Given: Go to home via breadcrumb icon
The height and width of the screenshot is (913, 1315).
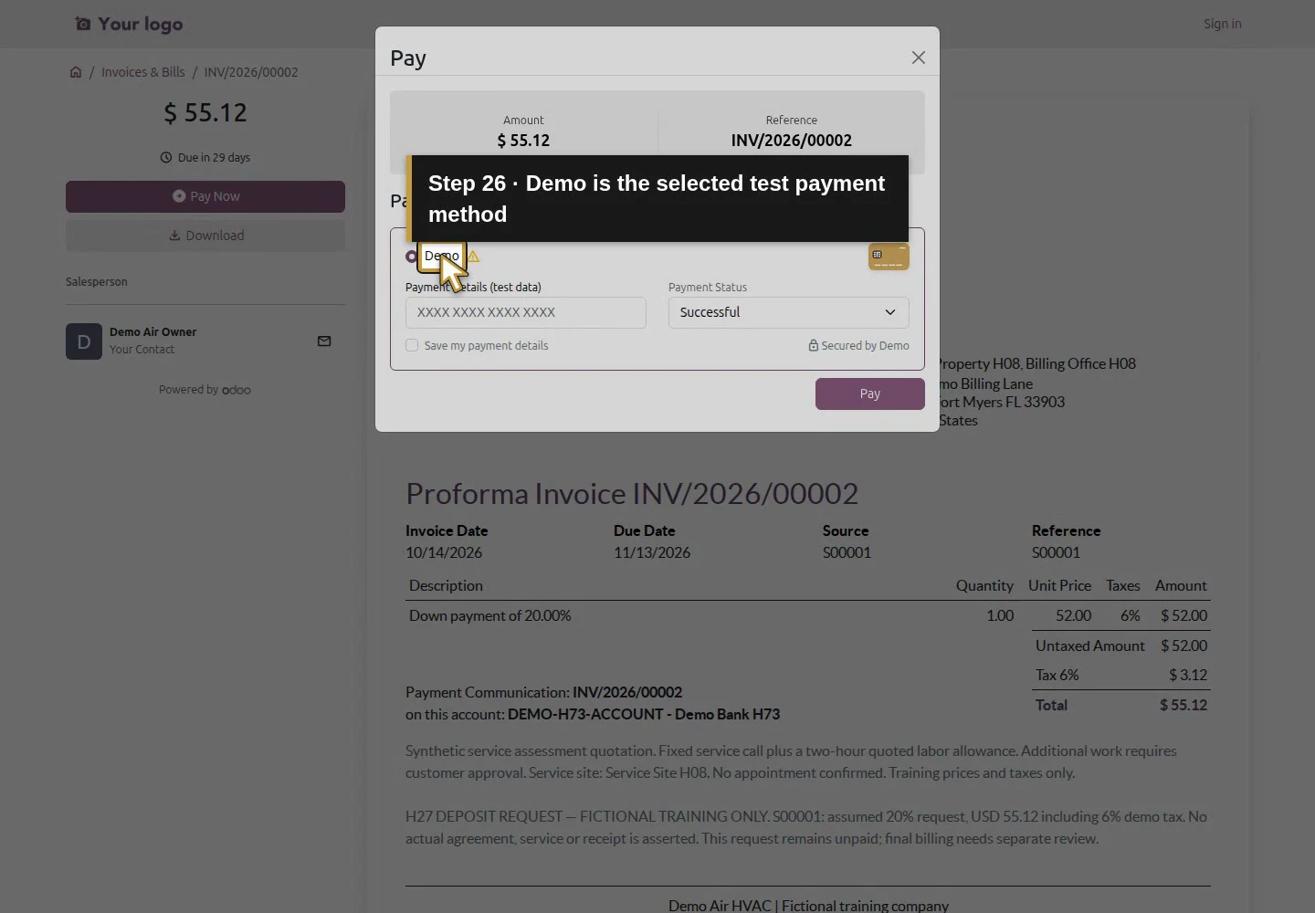Looking at the screenshot, I should 76,72.
